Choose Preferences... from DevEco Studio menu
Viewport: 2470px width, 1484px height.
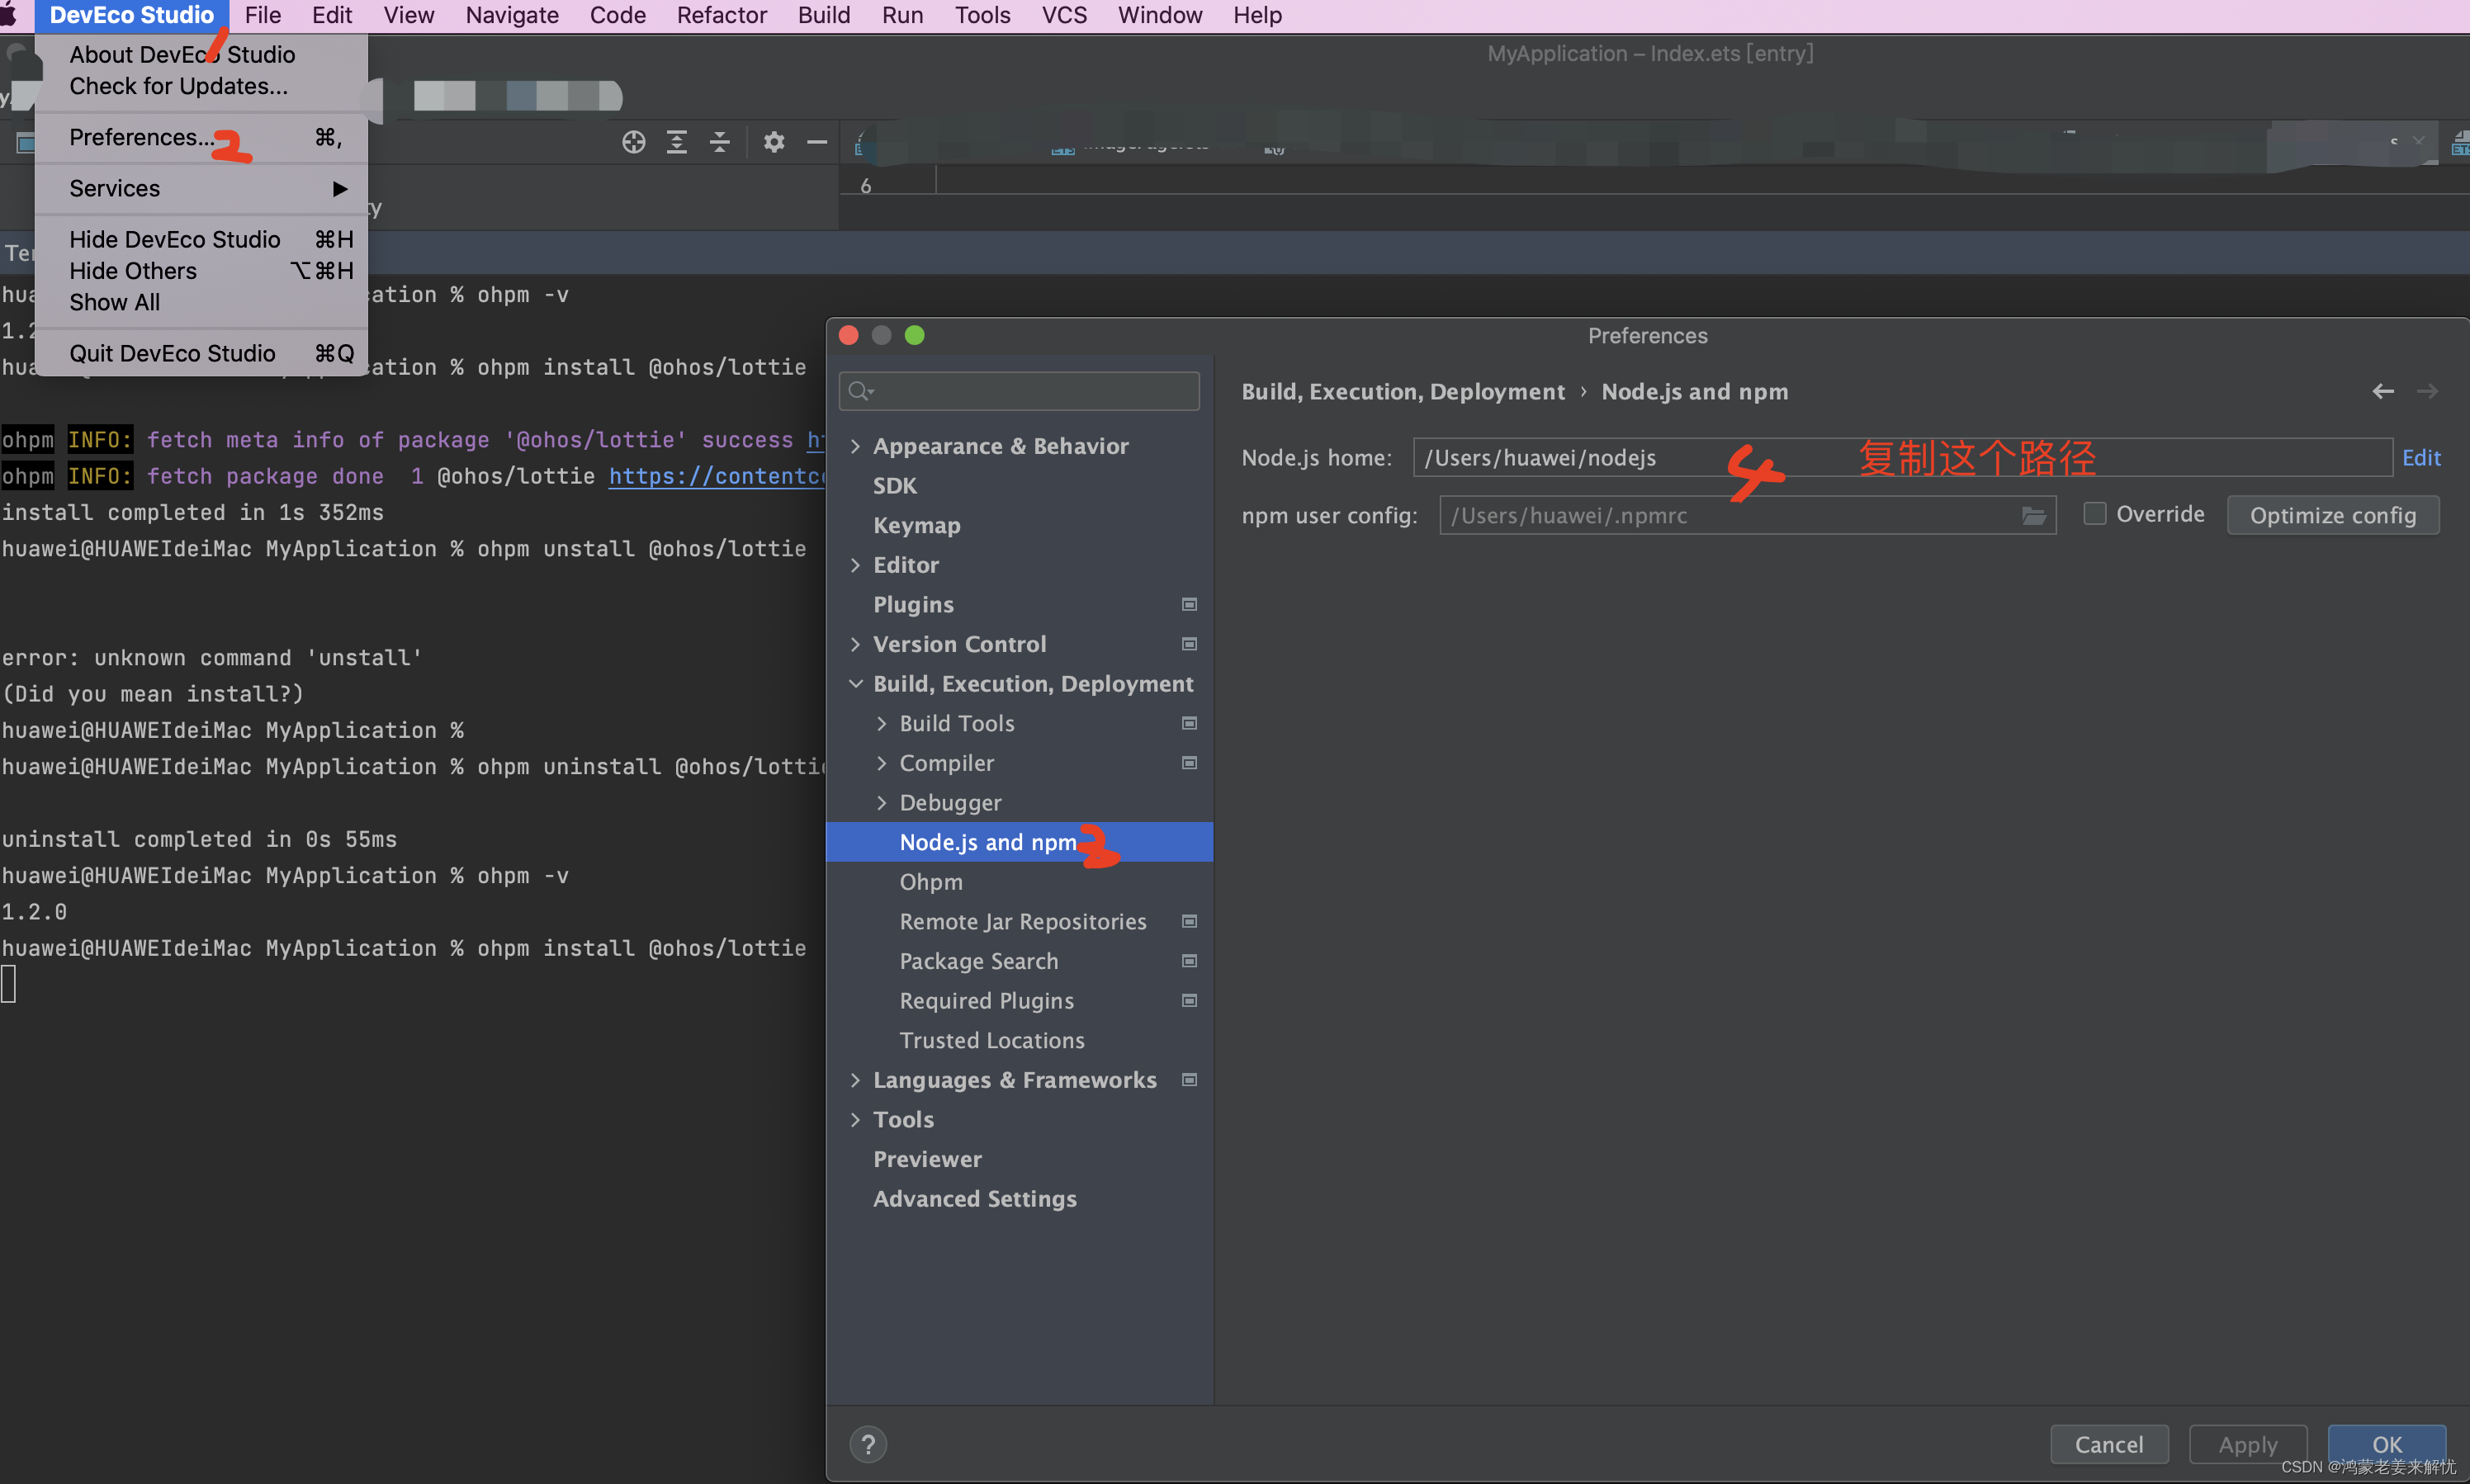[140, 137]
